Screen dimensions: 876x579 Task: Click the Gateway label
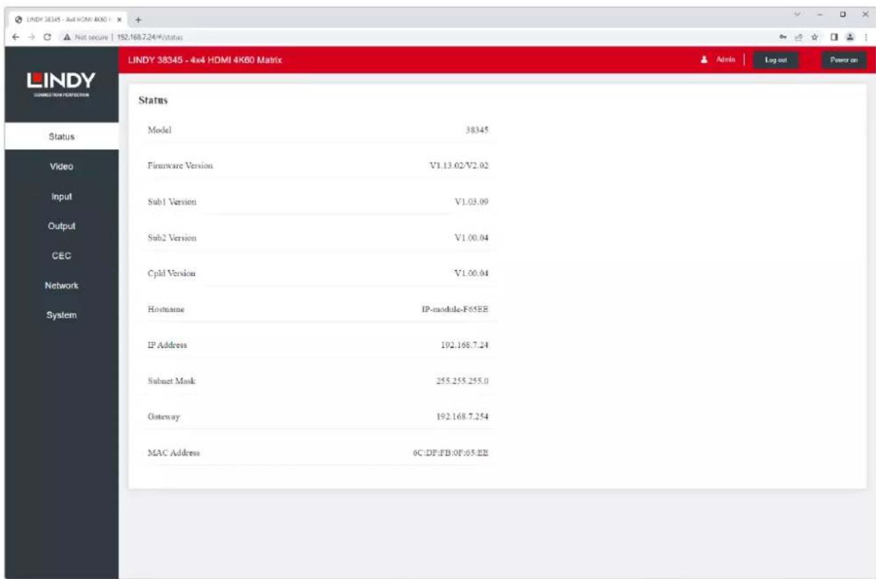(164, 417)
